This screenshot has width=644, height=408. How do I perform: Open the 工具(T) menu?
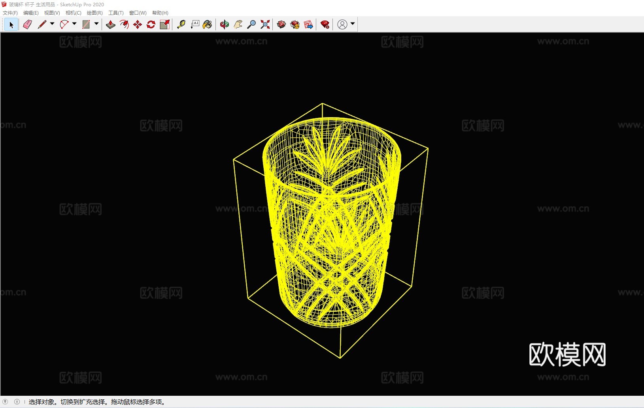116,13
